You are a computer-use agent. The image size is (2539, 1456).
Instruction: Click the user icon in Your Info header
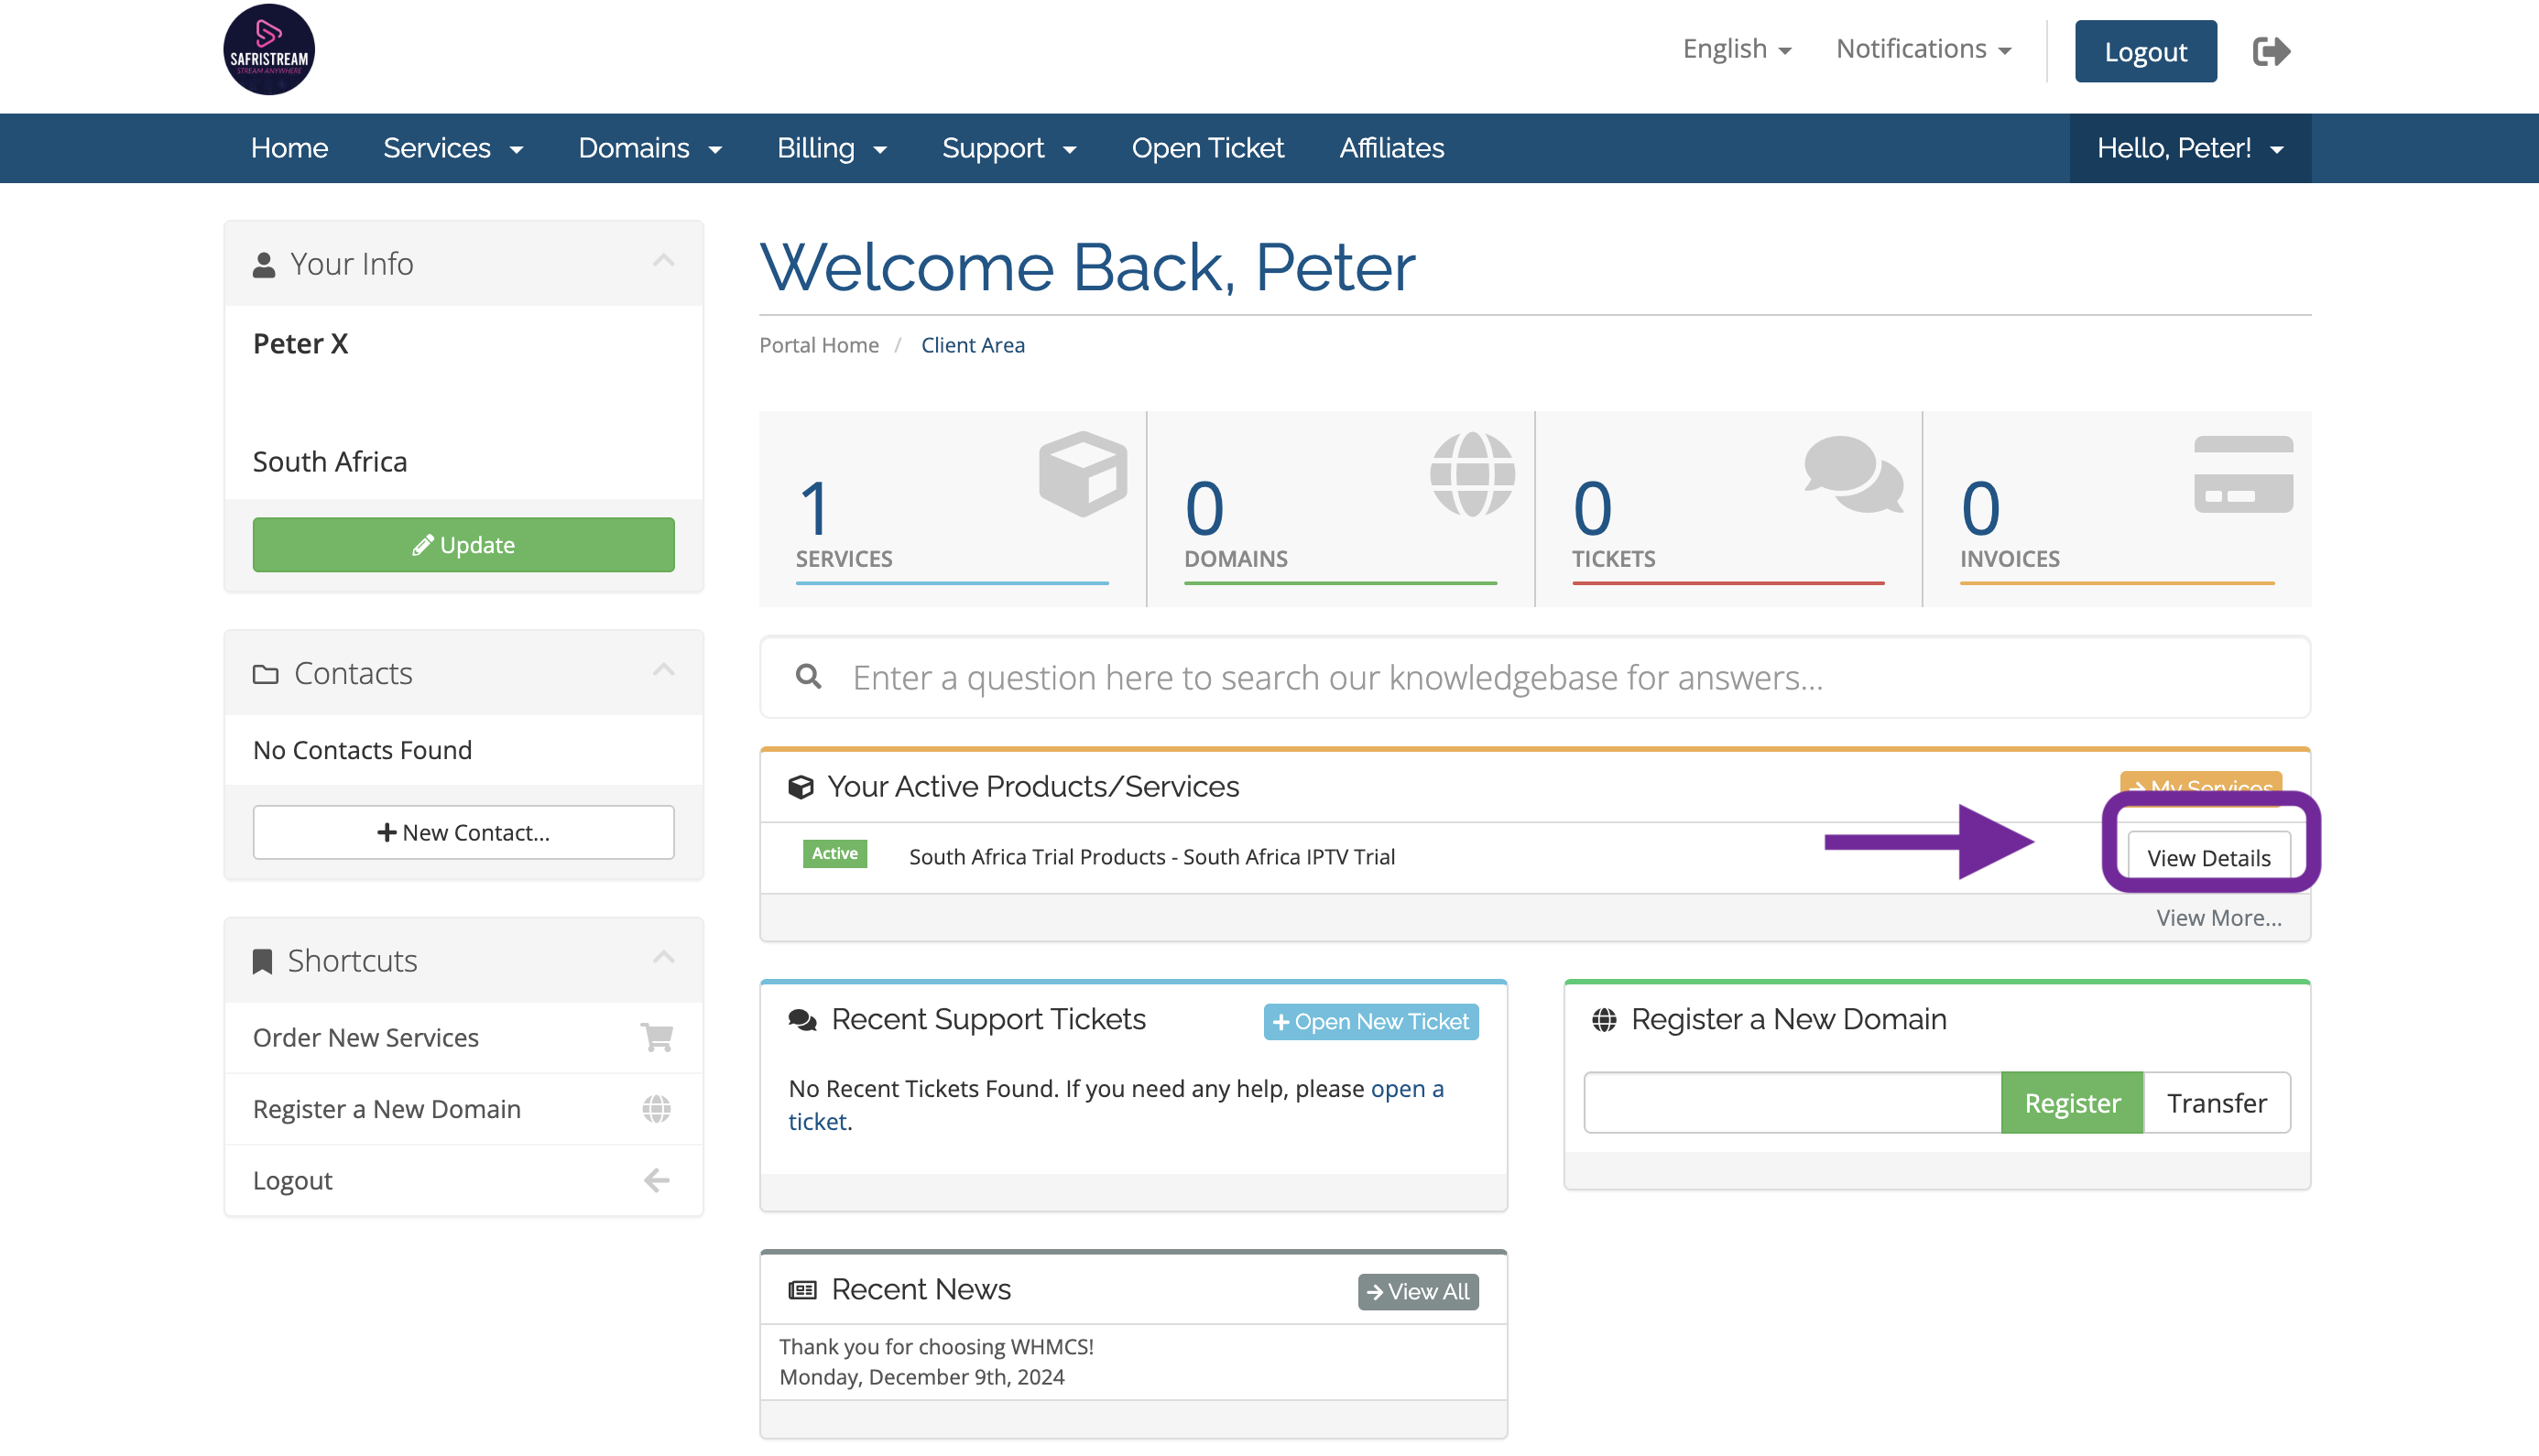point(263,264)
